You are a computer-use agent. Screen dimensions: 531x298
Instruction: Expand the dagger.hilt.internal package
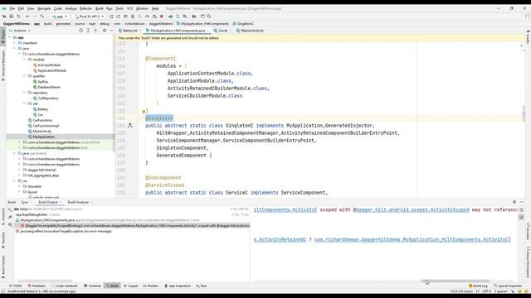tap(19, 170)
